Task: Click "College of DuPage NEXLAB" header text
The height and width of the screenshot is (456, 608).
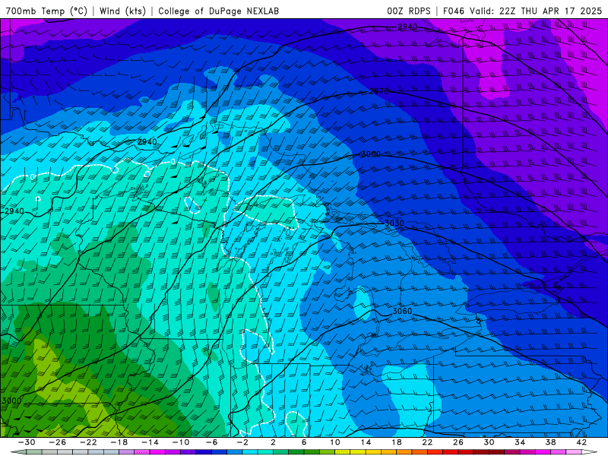Action: (218, 11)
